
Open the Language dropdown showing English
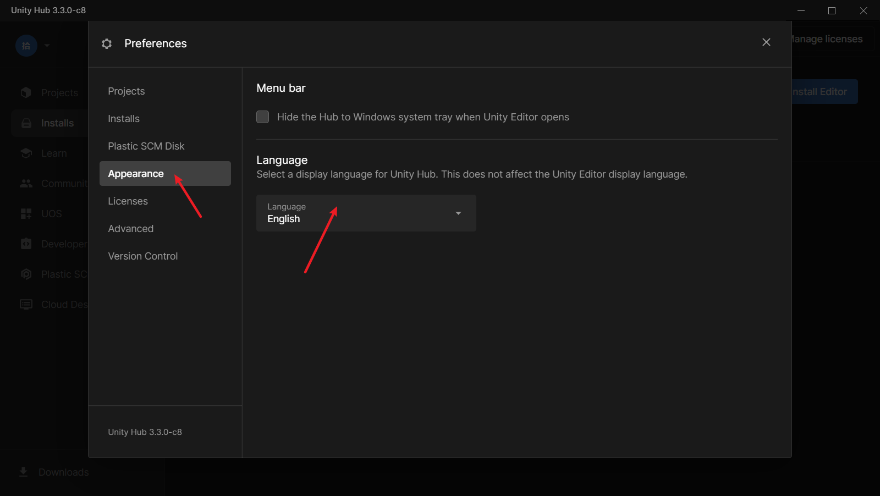point(366,213)
